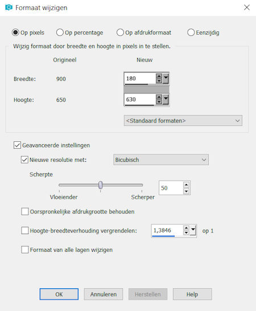Click the Scherpte slider handle
Viewport: 256px width, 311px height.
click(101, 185)
